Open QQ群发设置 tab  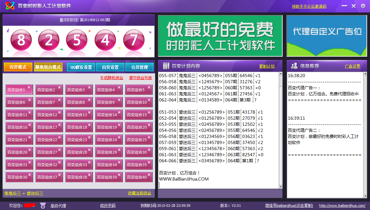(81, 67)
